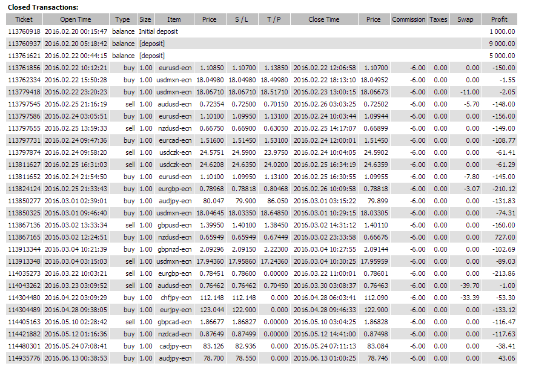Click the Close Time column header
The image size is (533, 366).
[x=324, y=19]
